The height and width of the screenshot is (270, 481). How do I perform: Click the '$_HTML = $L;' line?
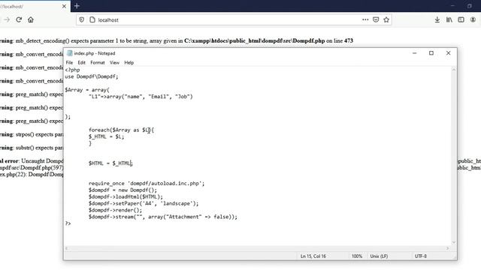107,136
